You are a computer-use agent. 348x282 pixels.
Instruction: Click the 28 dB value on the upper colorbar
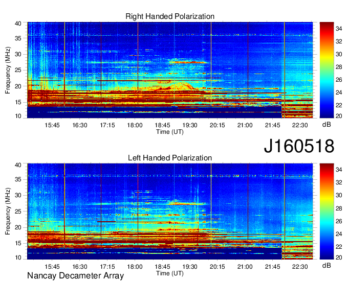339,67
